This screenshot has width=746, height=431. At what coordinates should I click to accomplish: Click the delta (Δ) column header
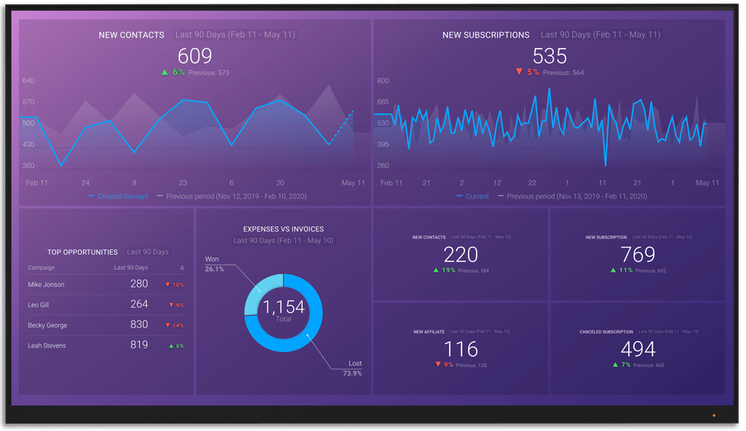coord(182,268)
